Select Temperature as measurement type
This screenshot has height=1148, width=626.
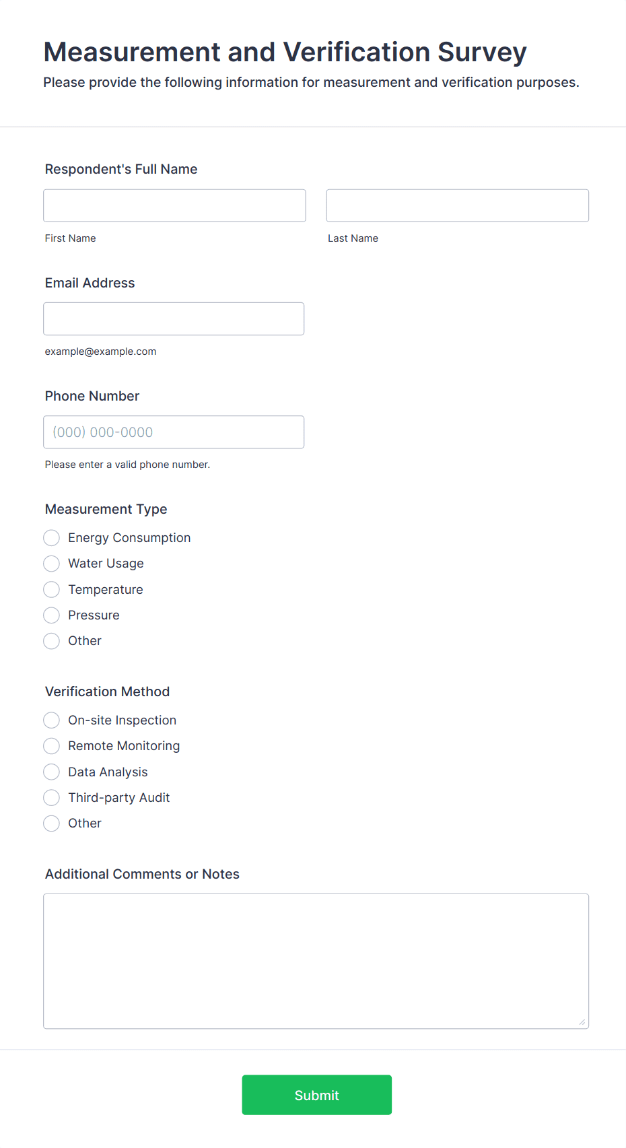point(52,590)
